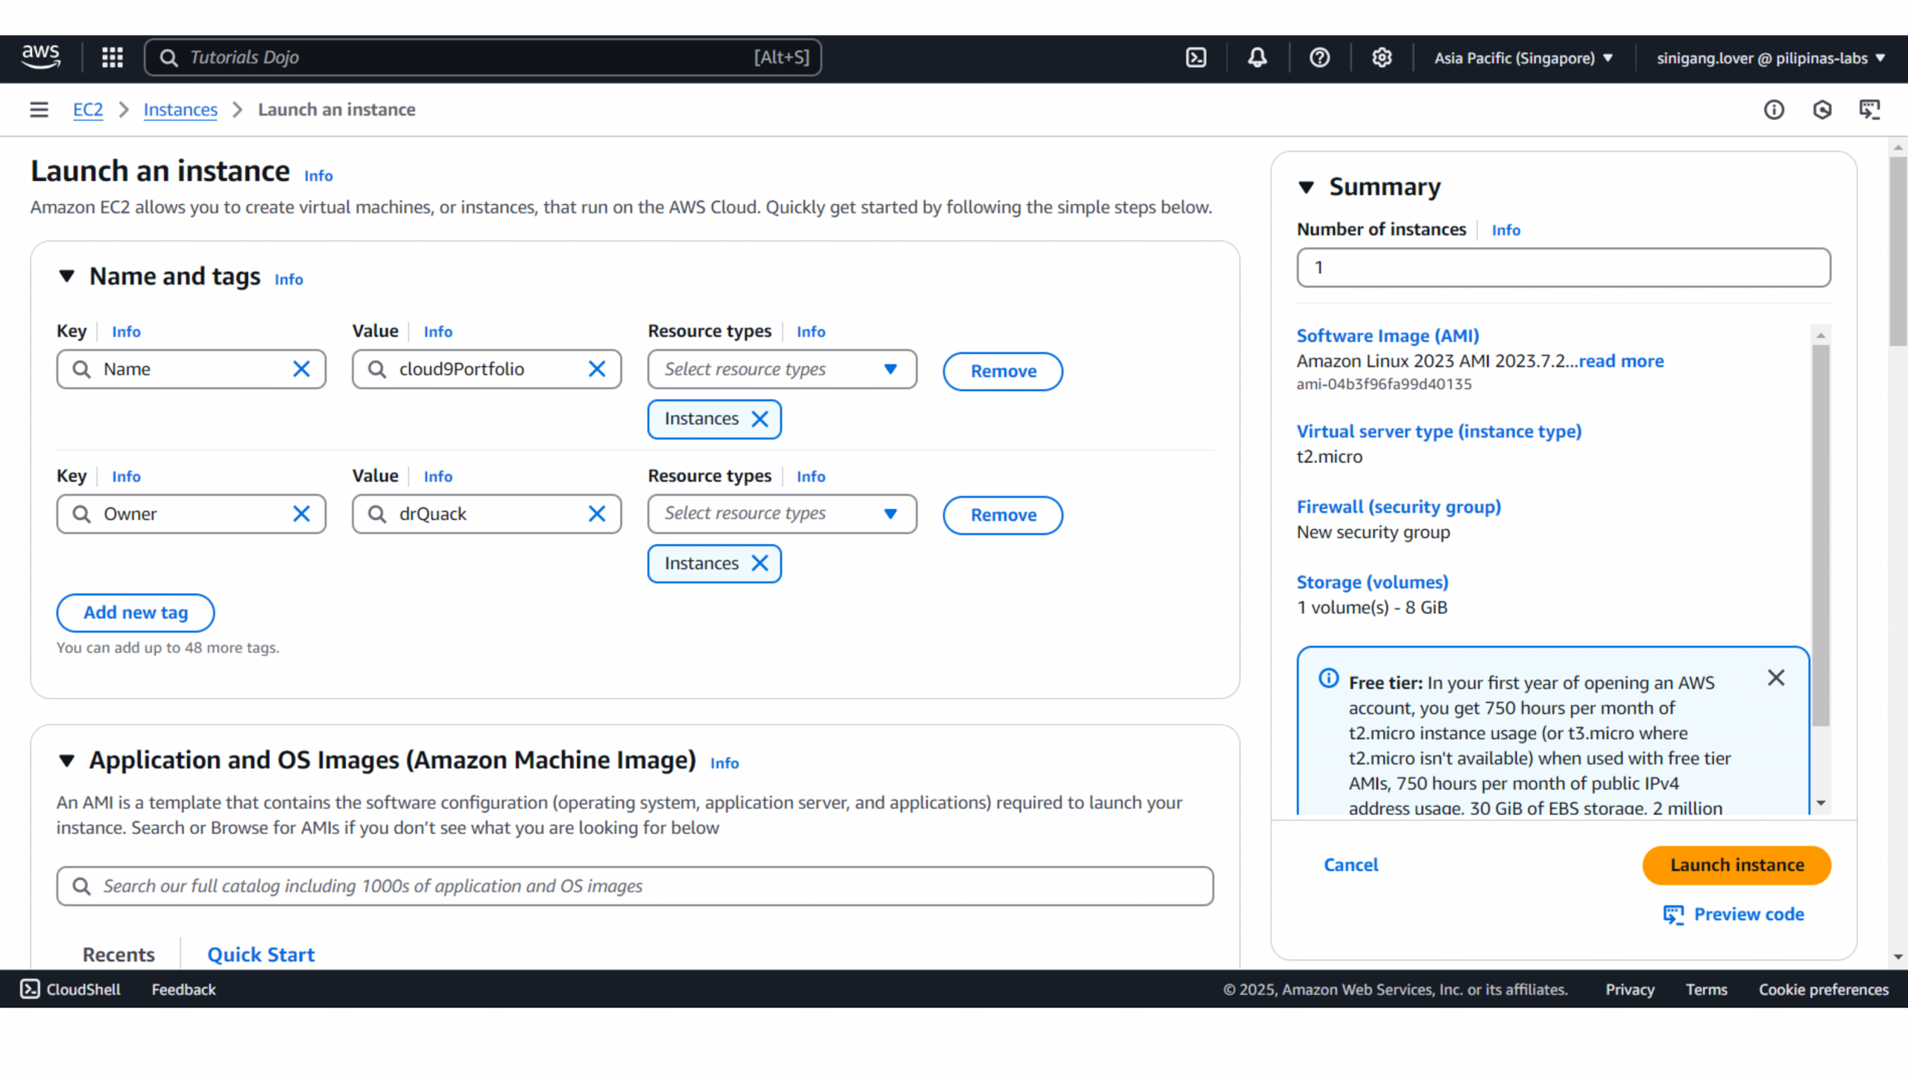Dismiss the Free tier info box
The image size is (1908, 1073).
click(x=1776, y=677)
